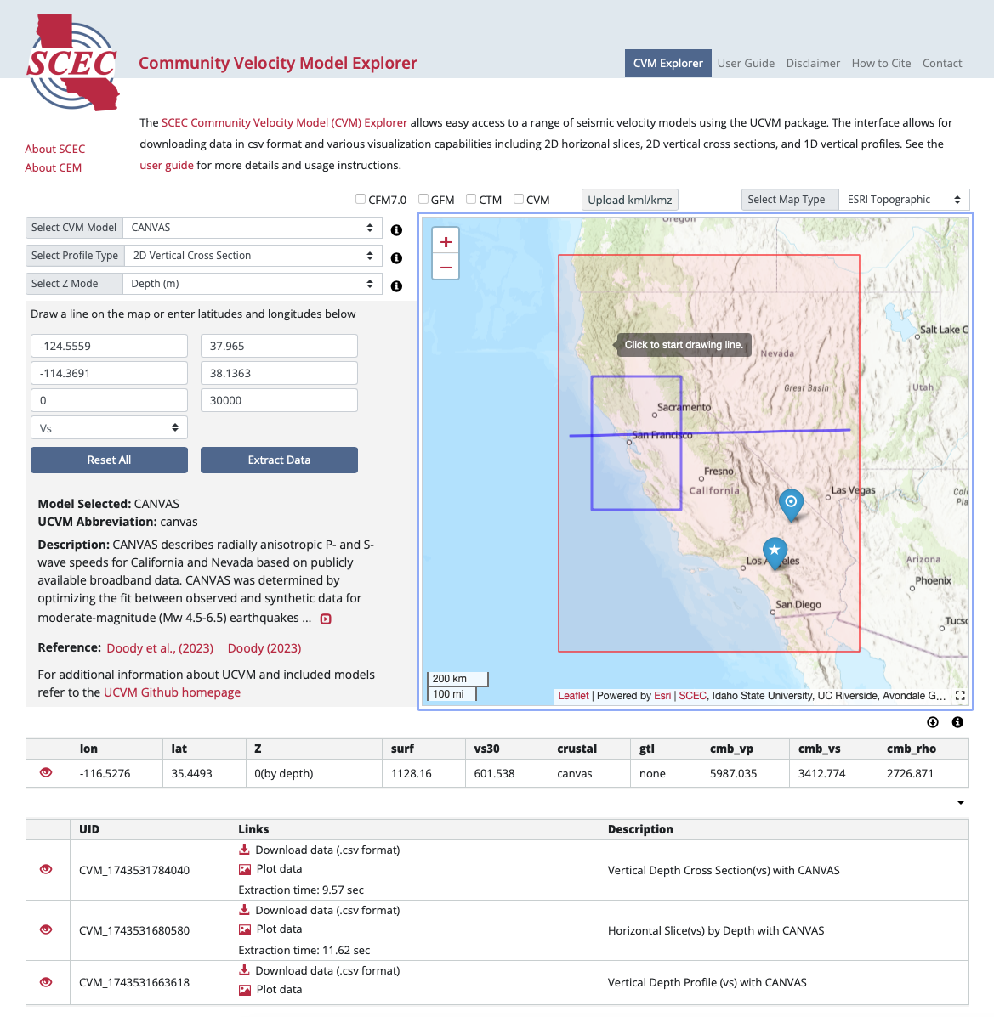This screenshot has height=1017, width=994.
Task: Zoom out on the map
Action: 446,268
